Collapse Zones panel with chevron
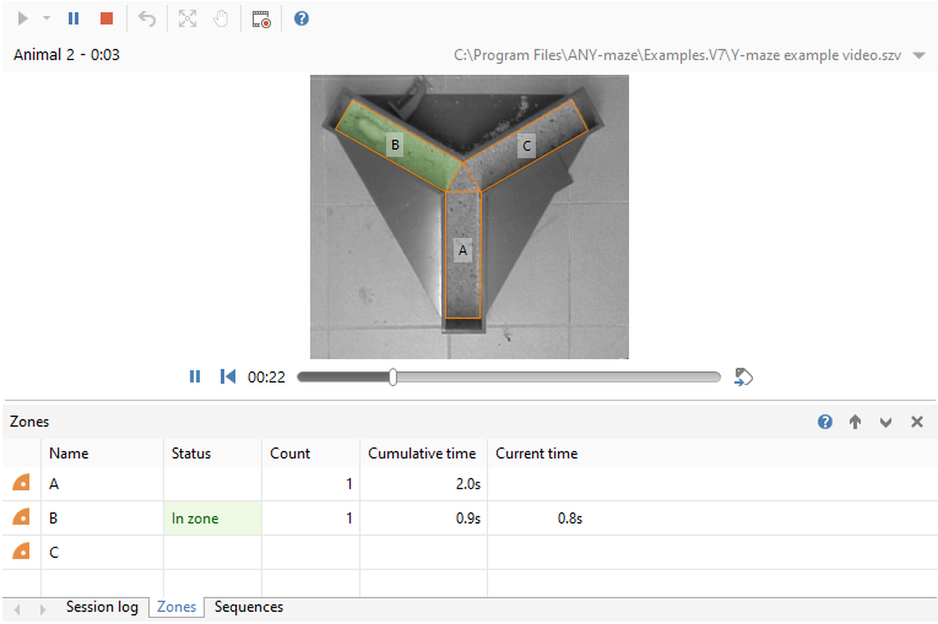 886,422
